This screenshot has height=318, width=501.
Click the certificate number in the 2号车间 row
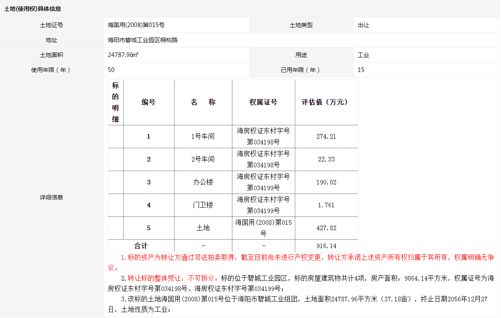264,159
